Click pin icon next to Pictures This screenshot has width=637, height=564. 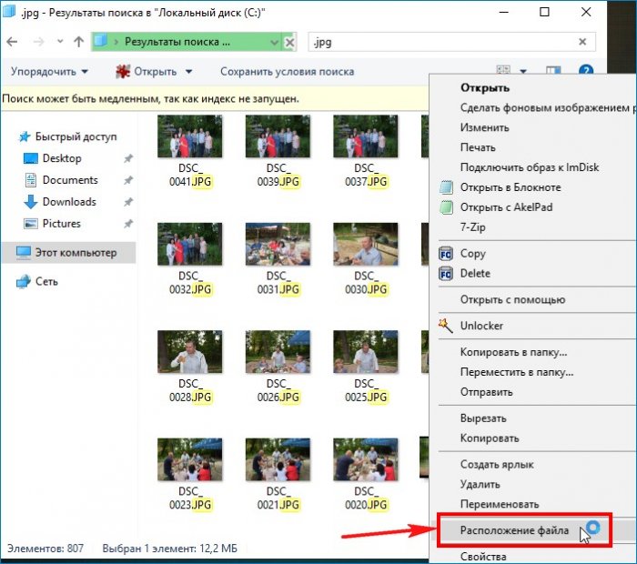128,224
